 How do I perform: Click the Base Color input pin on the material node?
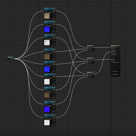112,47
